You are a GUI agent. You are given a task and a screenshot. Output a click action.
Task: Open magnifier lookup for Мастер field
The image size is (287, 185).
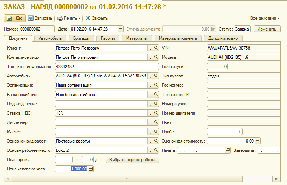click(x=156, y=132)
